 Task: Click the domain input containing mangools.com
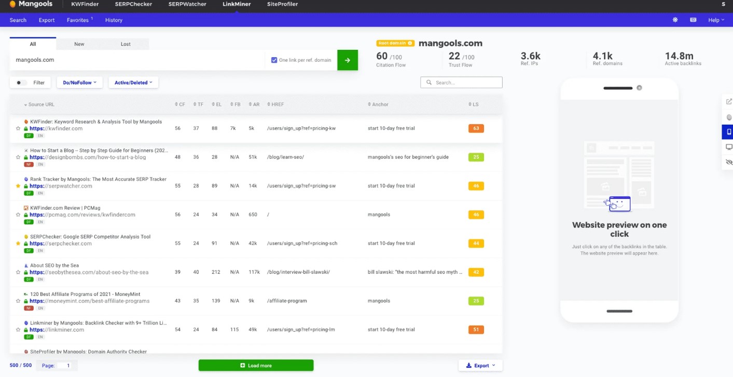point(137,60)
